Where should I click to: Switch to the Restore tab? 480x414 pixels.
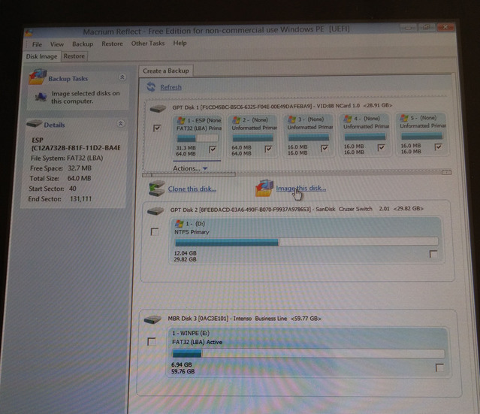[74, 56]
